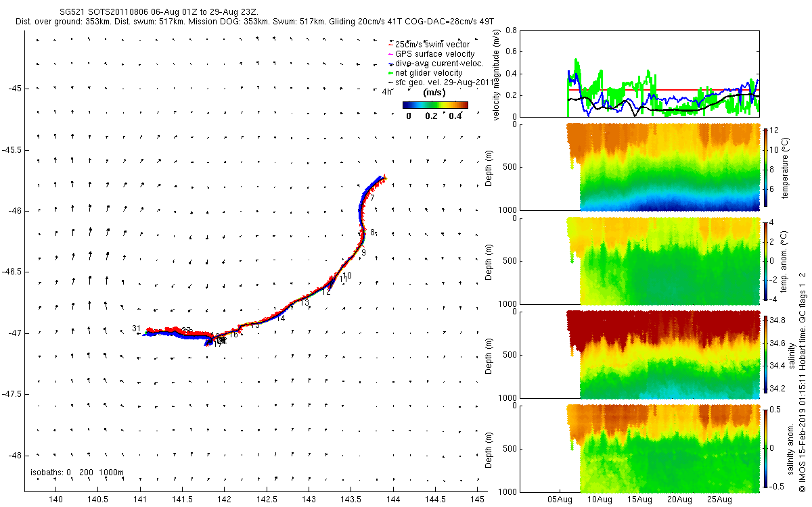This screenshot has height=507, width=812.
Task: Click the "velocity magnitude (m/s)" axis label
Action: tap(497, 75)
